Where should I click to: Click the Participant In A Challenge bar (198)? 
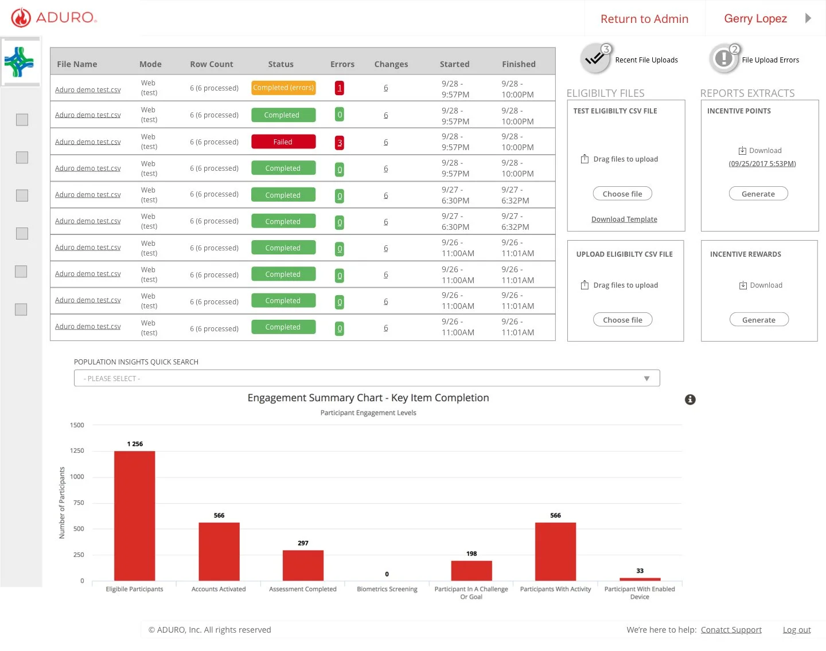click(x=472, y=571)
